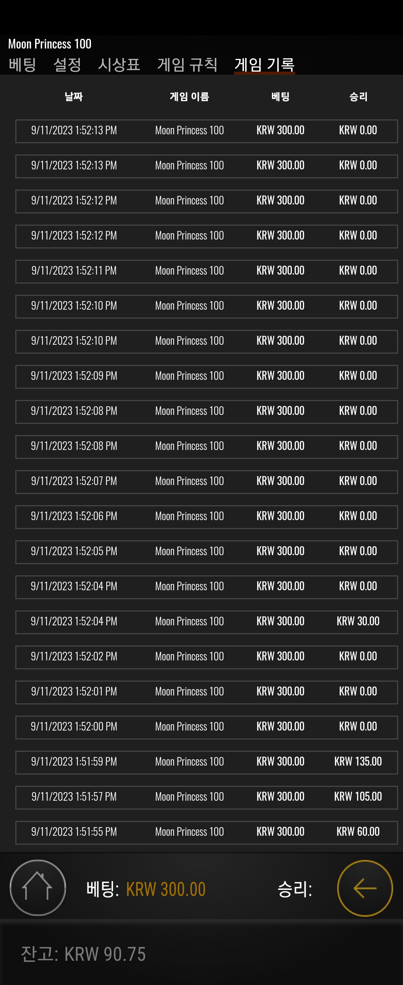Select the round with KRW 60.00 win
The image size is (403, 985).
point(206,832)
